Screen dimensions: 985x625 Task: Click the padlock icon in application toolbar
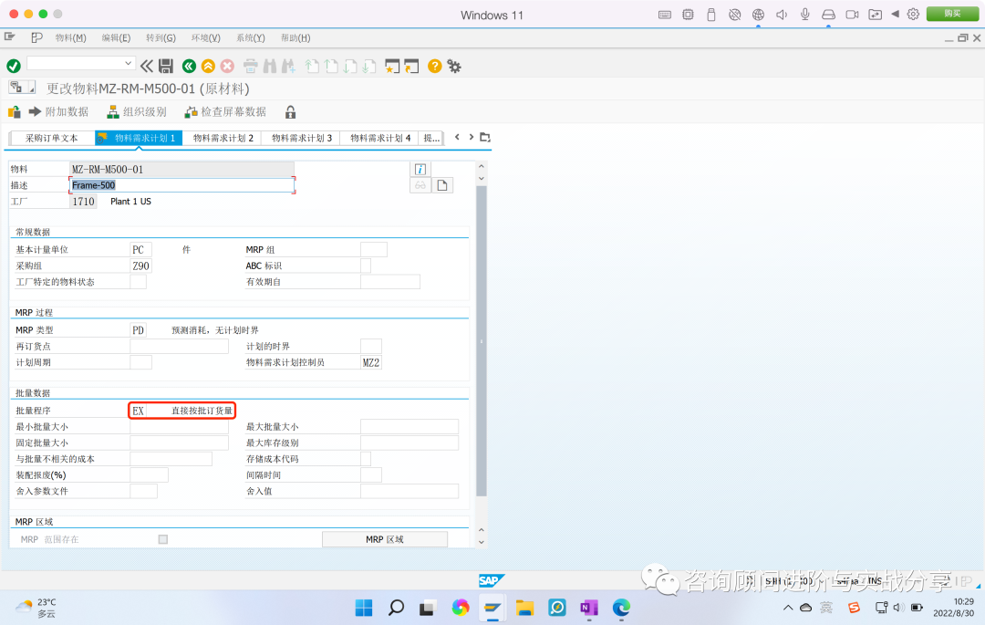(290, 112)
